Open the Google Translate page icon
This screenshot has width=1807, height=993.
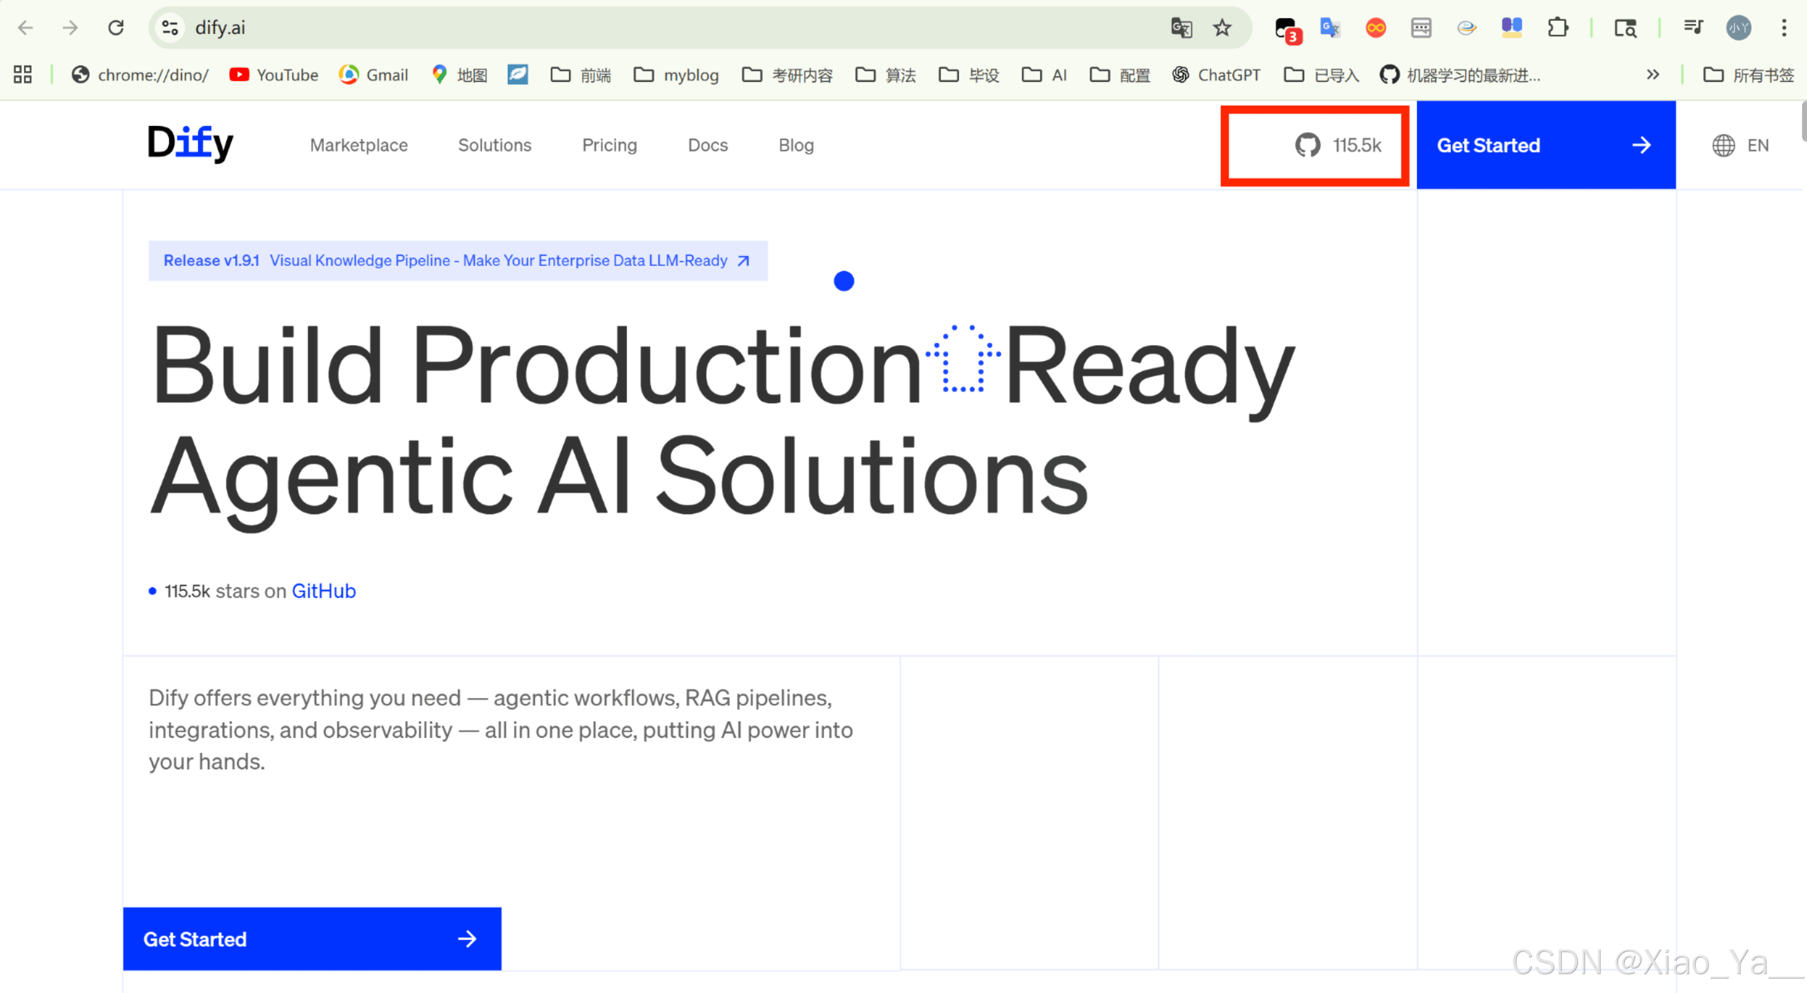pos(1181,27)
